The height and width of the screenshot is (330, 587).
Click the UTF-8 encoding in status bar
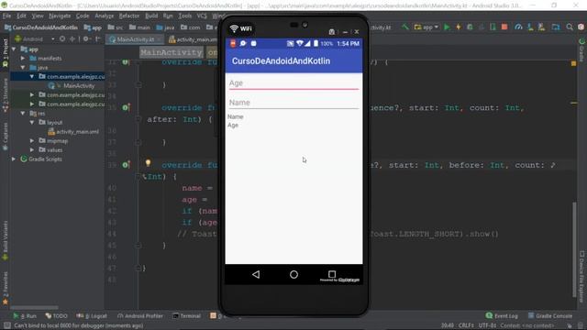[487, 325]
